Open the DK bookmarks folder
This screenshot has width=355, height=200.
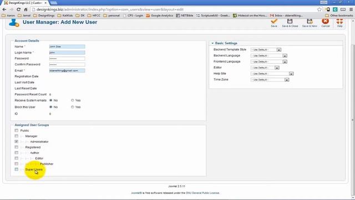(80, 16)
